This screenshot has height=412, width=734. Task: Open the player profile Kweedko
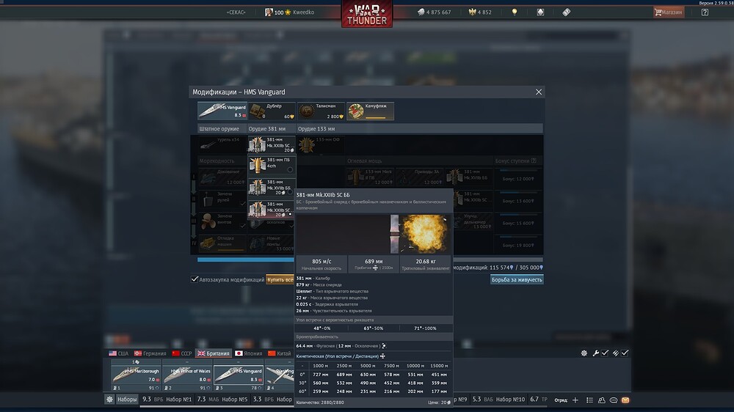289,12
